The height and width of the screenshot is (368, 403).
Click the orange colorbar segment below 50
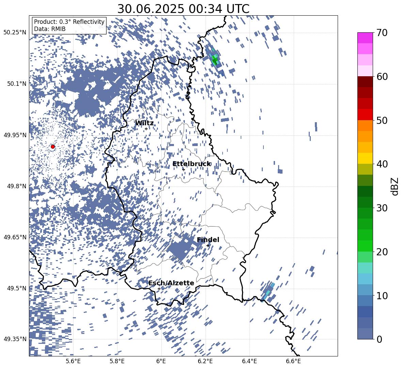point(365,125)
